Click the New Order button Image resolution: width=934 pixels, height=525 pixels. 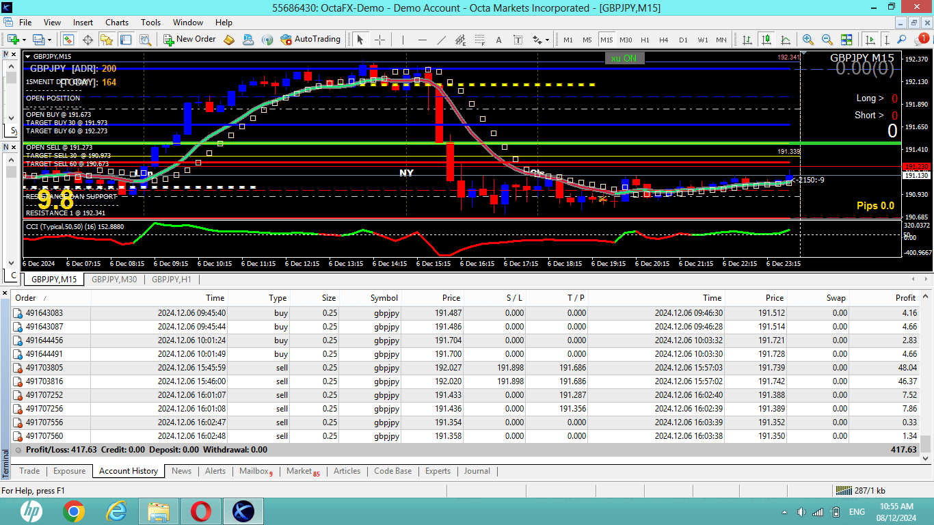(x=190, y=40)
